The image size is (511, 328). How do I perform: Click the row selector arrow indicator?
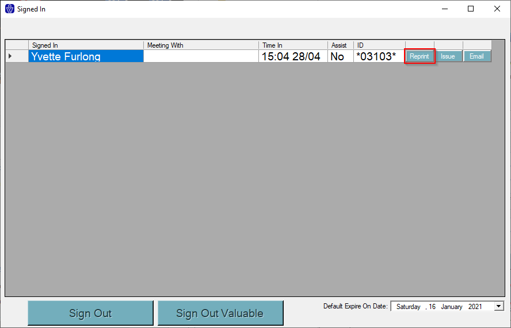pyautogui.click(x=10, y=56)
